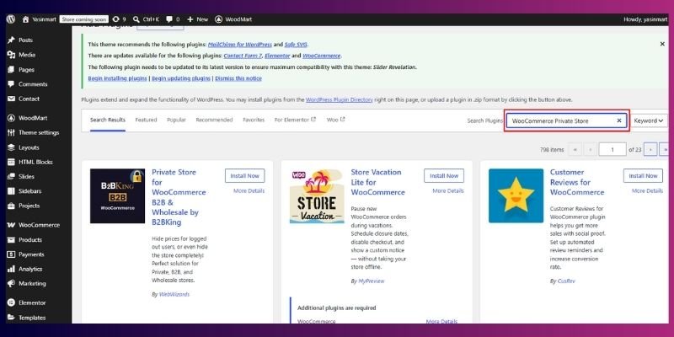This screenshot has height=337, width=674.
Task: Clear the plugin search field
Action: pyautogui.click(x=619, y=120)
